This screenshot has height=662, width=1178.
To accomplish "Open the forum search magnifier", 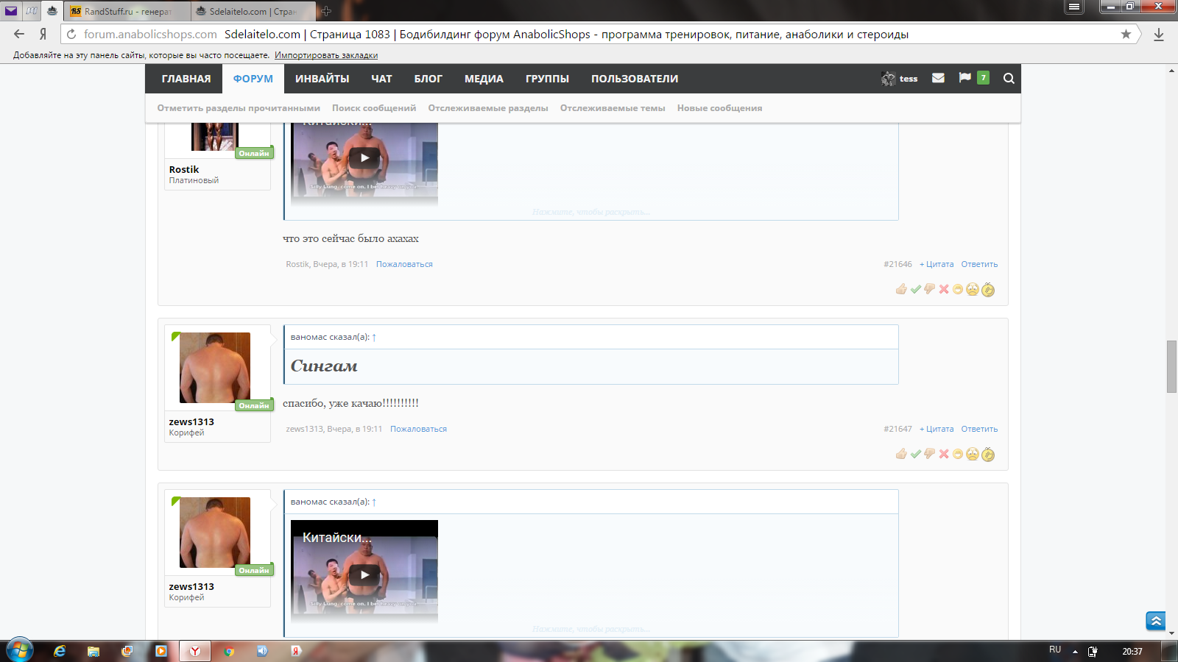I will pyautogui.click(x=1009, y=79).
